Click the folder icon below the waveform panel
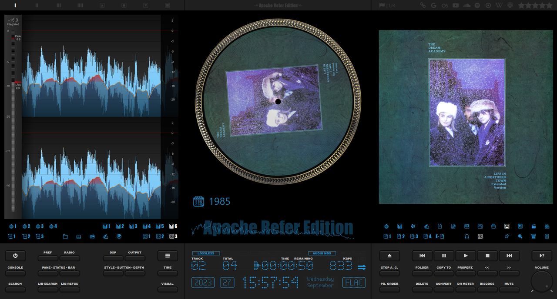 click(65, 236)
